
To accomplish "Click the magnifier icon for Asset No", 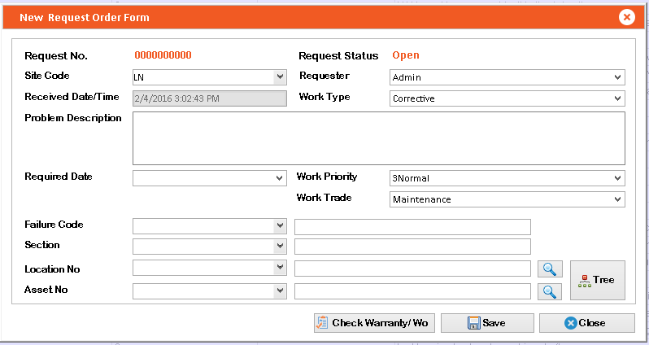I will [x=550, y=291].
